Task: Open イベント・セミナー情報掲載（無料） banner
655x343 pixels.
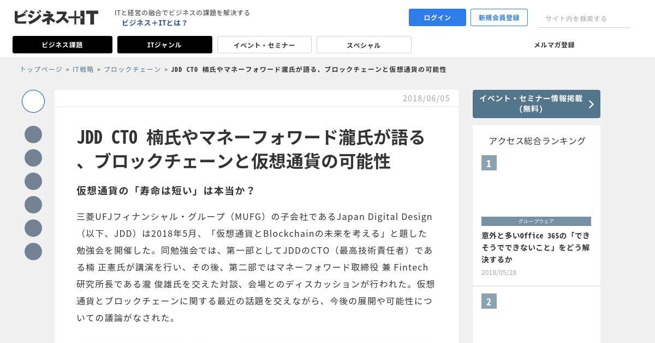Action: click(x=537, y=104)
